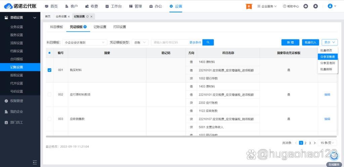
Task: Go to page 2
Action: point(305,143)
